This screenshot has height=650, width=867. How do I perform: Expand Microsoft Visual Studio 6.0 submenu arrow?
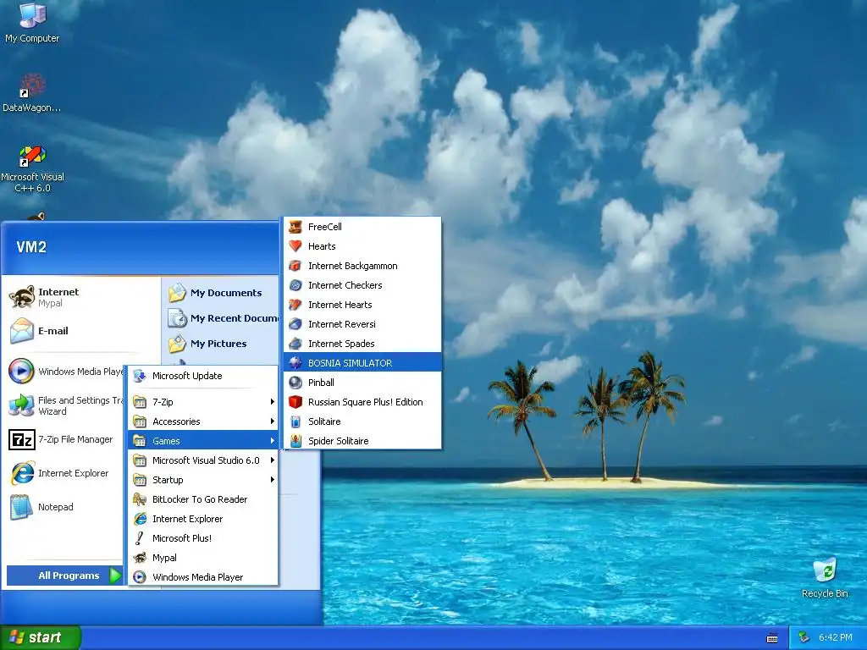click(272, 460)
